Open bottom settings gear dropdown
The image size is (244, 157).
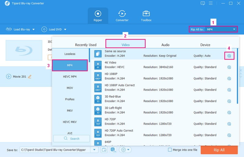(125, 150)
